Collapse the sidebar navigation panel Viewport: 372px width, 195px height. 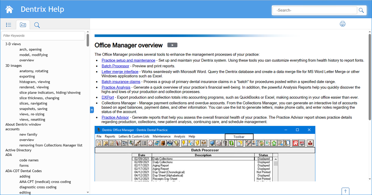pos(92,110)
